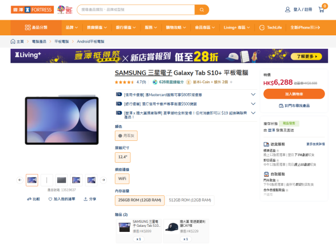The width and height of the screenshot is (336, 247).
Task: Click the self pickup service icon
Action: [x=267, y=174]
